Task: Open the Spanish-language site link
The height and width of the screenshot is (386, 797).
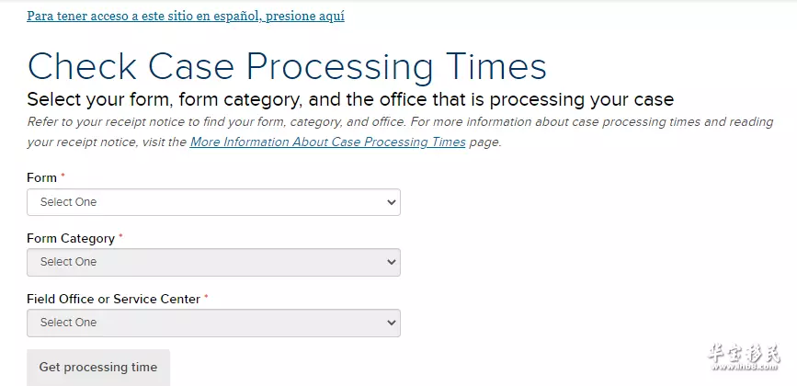Action: (x=186, y=17)
